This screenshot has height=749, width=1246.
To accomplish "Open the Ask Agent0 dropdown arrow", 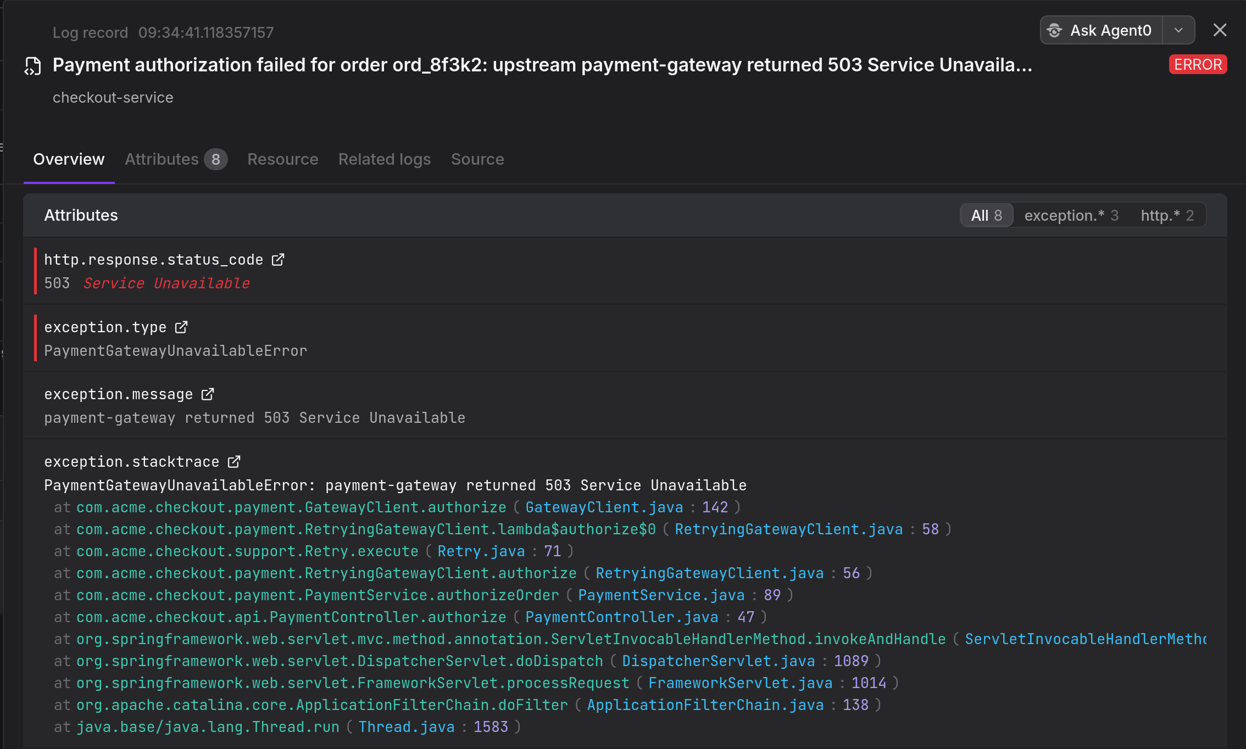I will pos(1178,30).
